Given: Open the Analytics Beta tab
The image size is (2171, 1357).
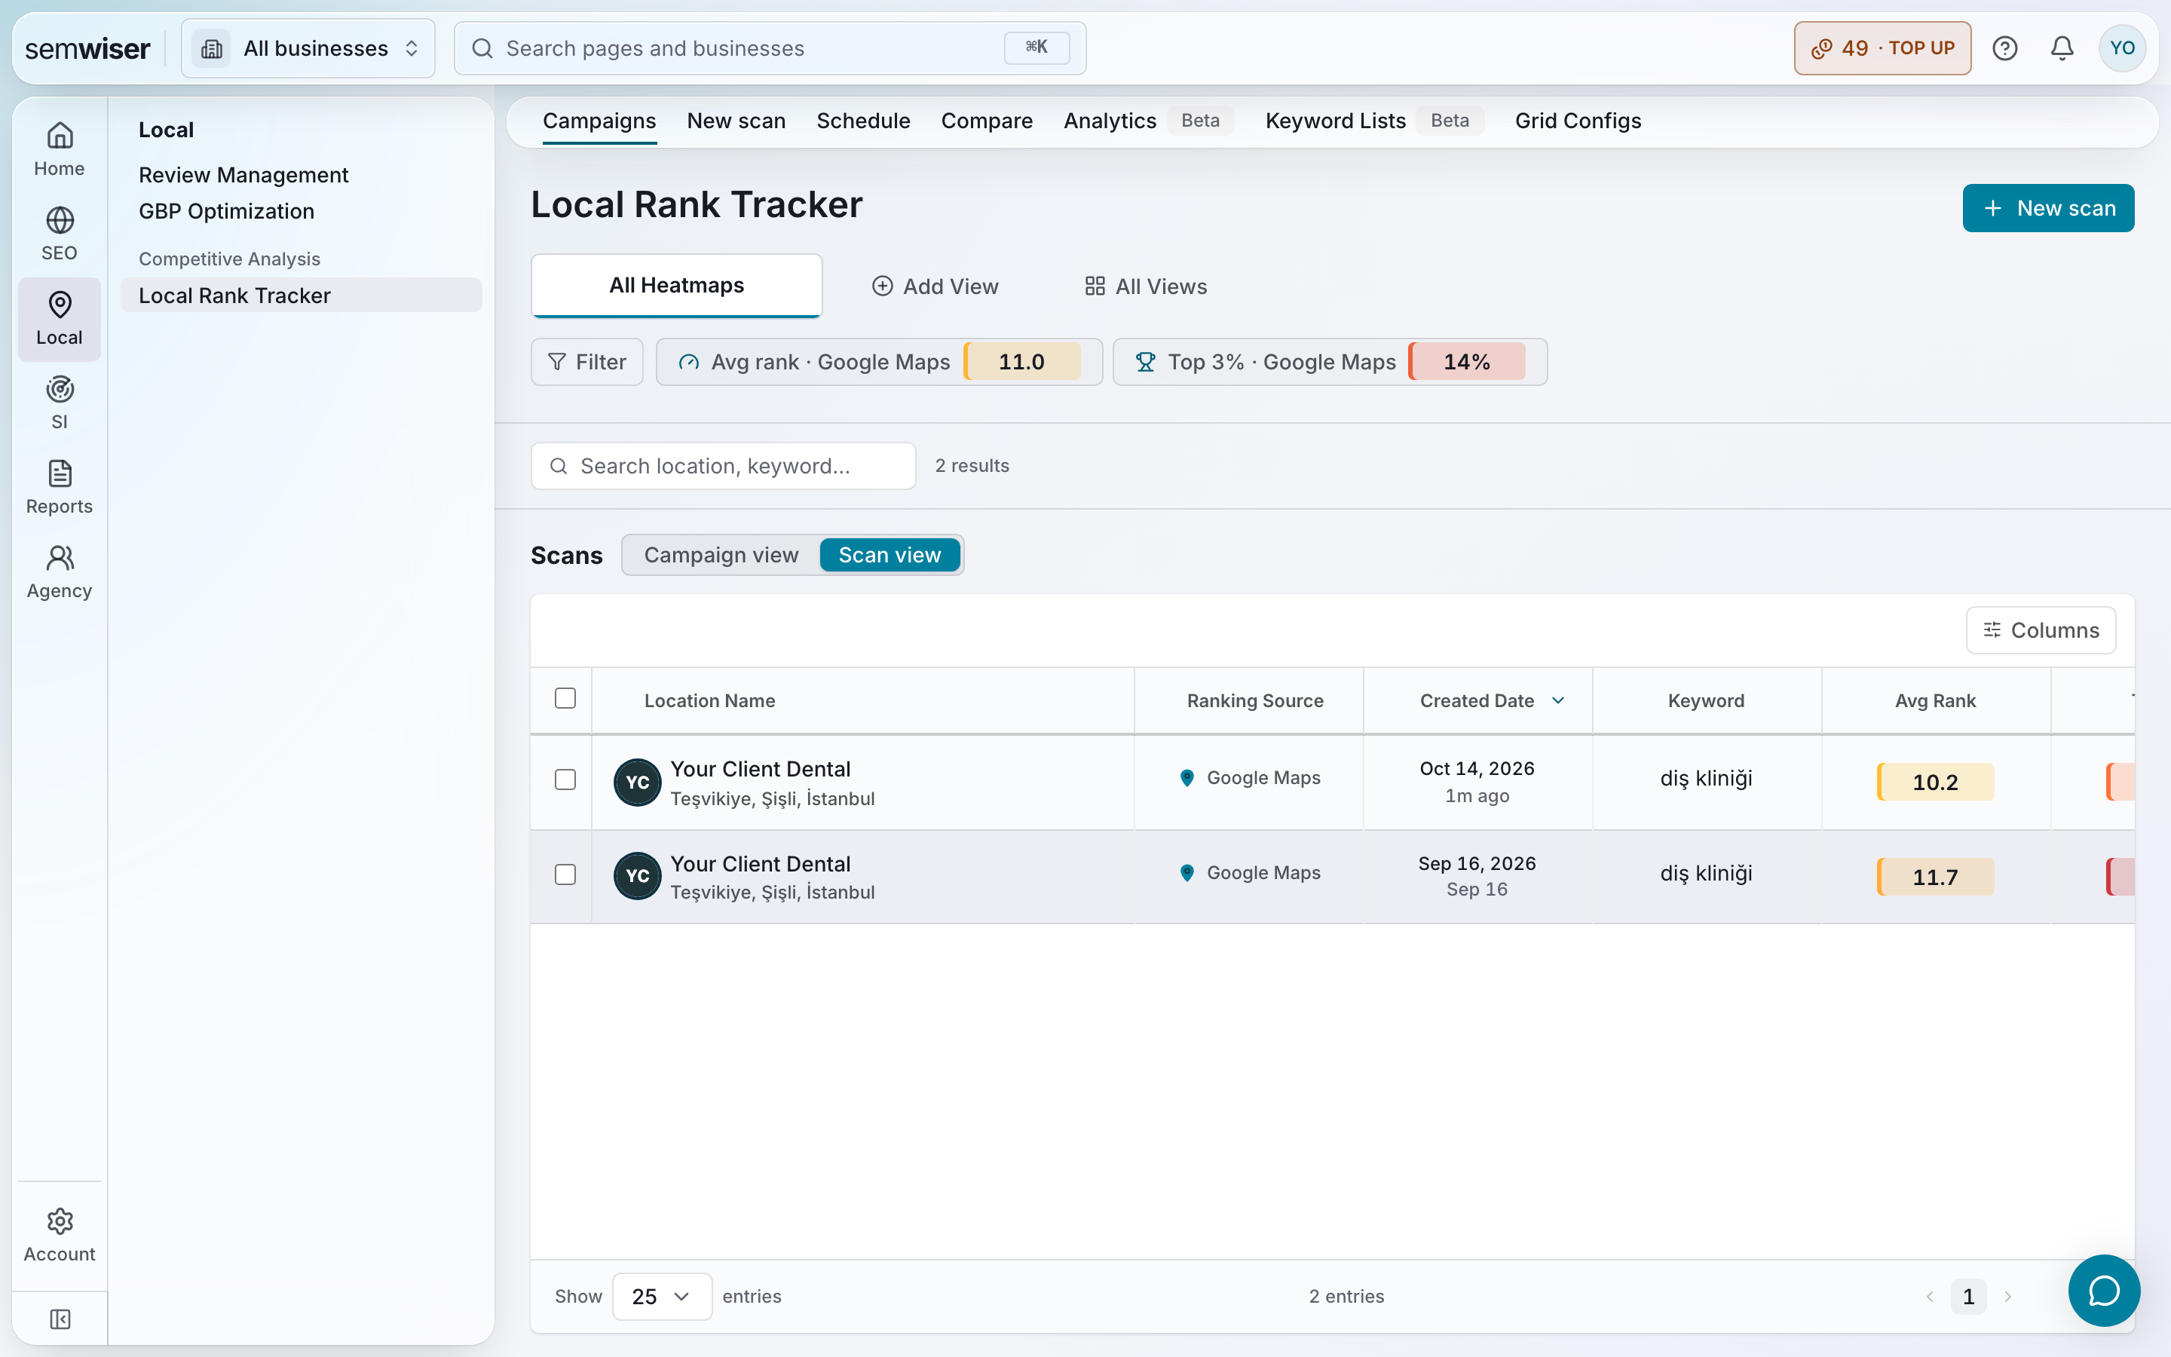Looking at the screenshot, I should click(x=1148, y=121).
